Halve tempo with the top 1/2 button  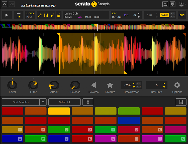(172, 17)
